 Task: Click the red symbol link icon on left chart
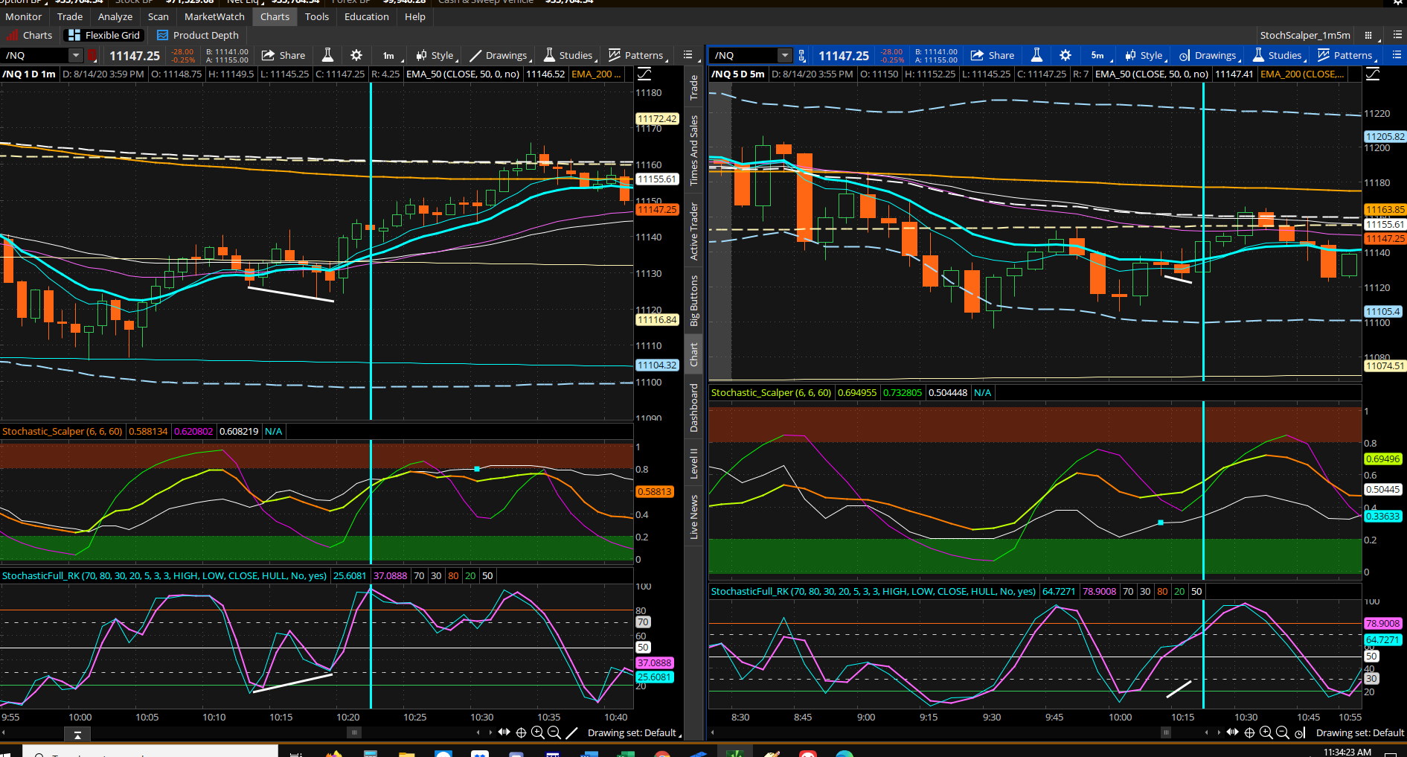coord(92,55)
